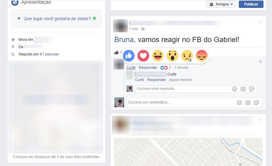Attach photo using comment camera icon
This screenshot has height=166, width=272.
tap(248, 103)
